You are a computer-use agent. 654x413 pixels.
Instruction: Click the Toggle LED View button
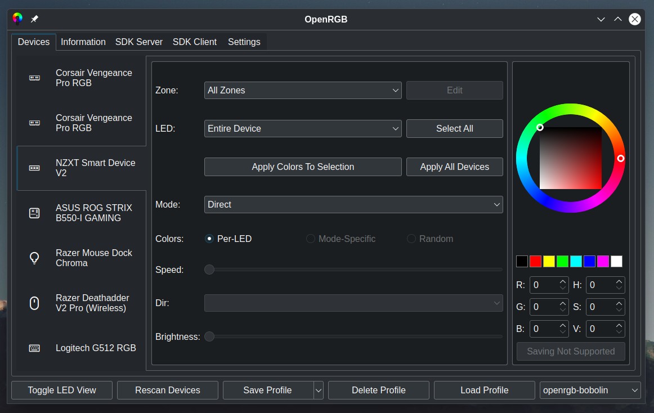coord(62,390)
